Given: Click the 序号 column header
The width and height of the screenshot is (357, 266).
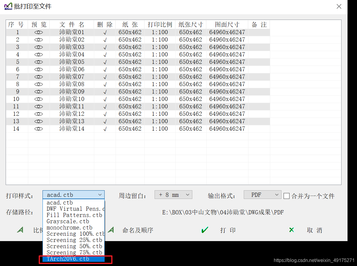Looking at the screenshot, I should tap(17, 25).
